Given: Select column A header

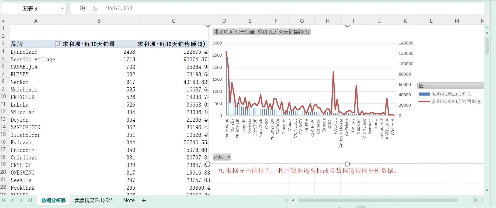Looking at the screenshot, I should [36, 21].
